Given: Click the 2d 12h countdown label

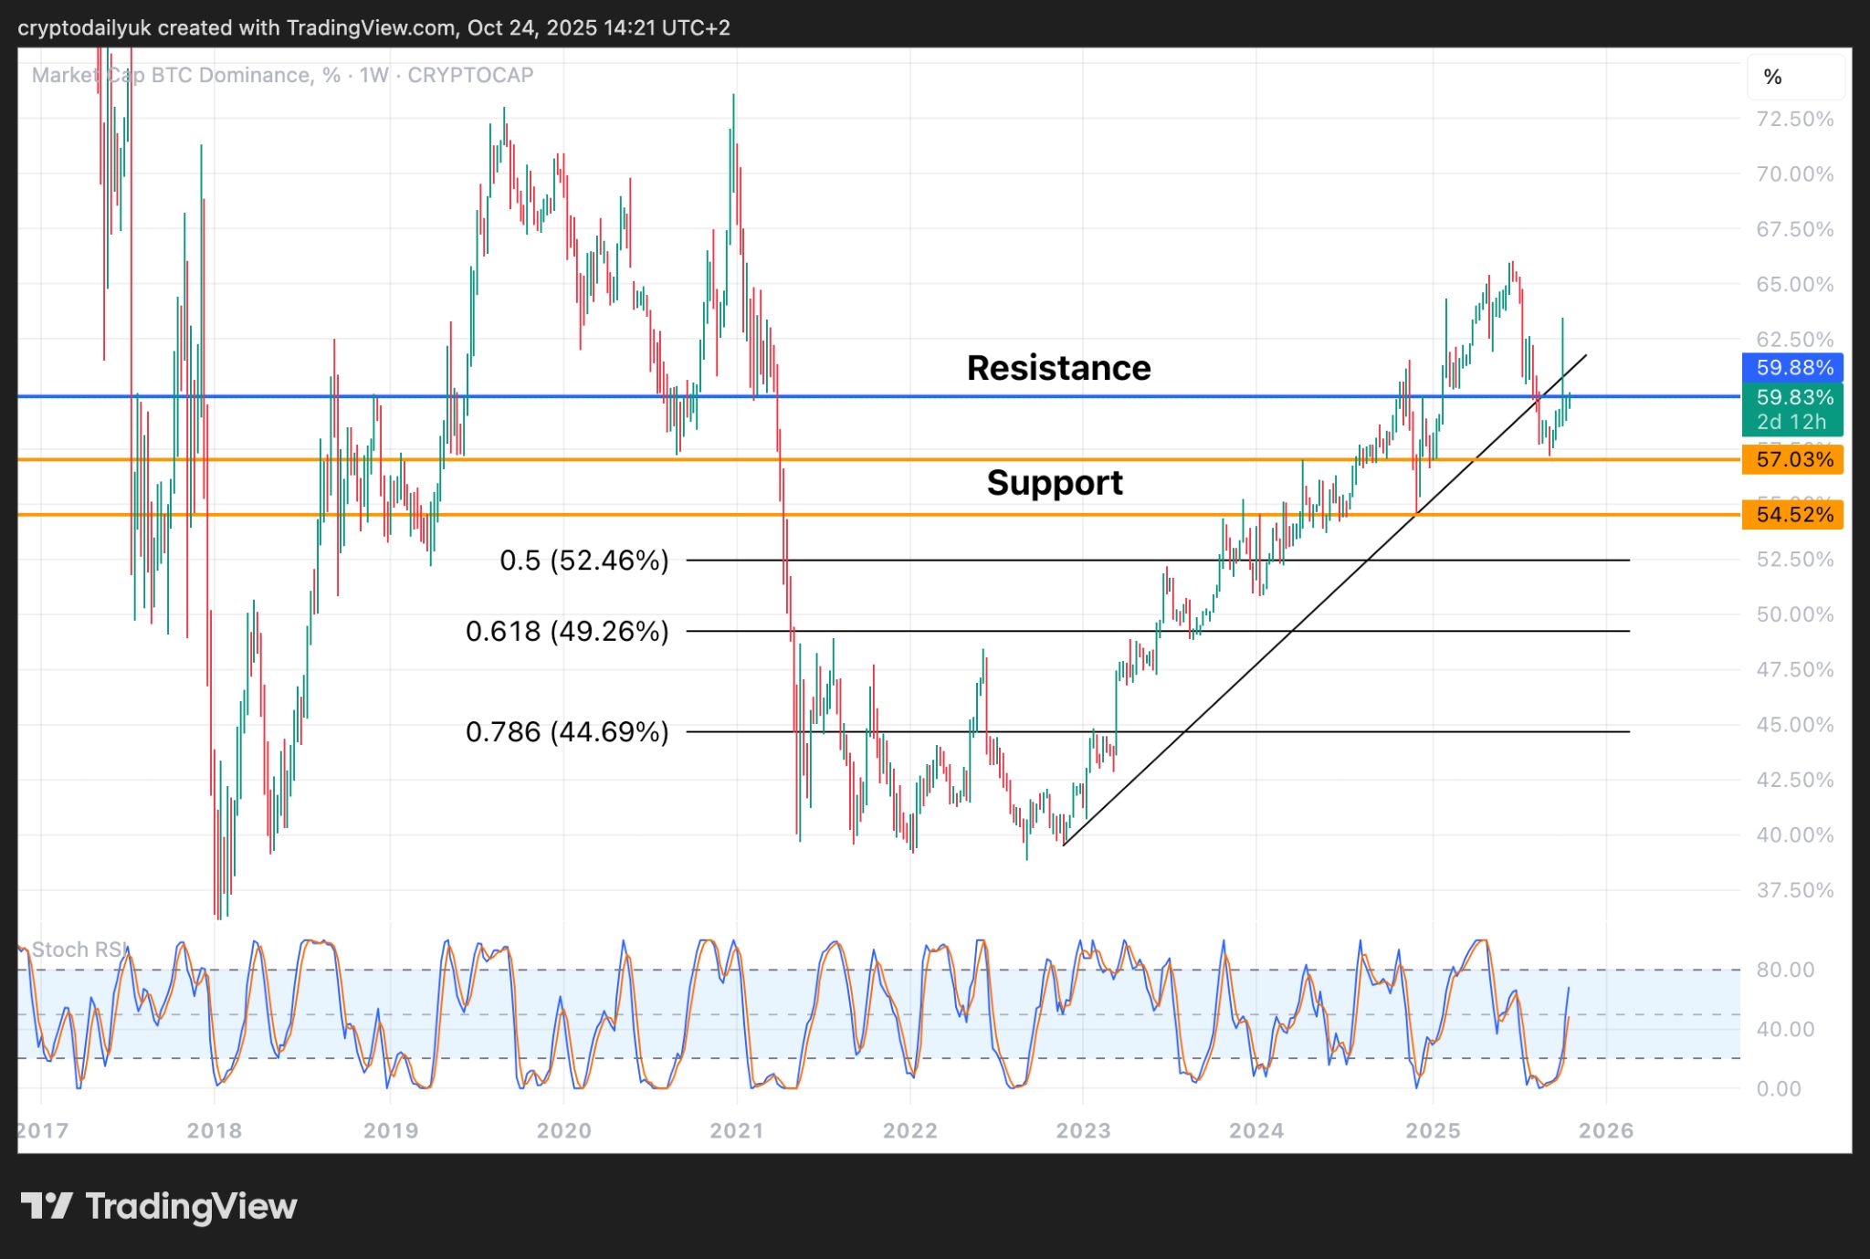Looking at the screenshot, I should (x=1791, y=422).
